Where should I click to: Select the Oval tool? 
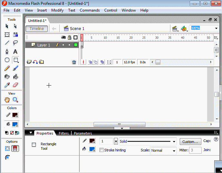point(7,60)
